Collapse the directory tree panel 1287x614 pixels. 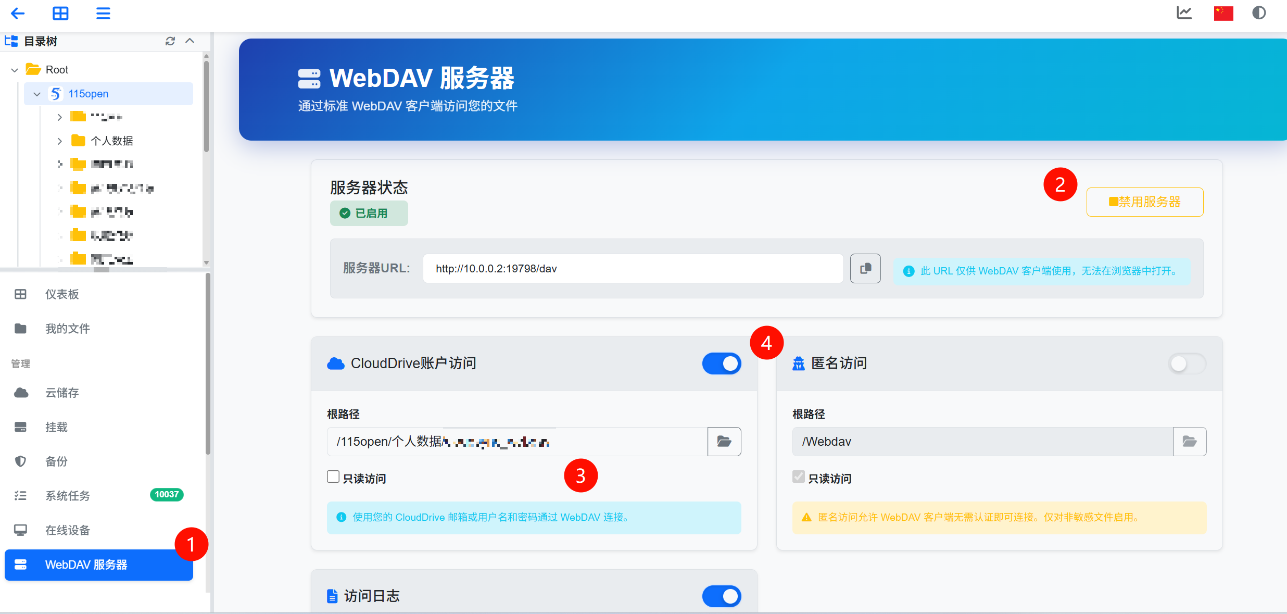(190, 41)
